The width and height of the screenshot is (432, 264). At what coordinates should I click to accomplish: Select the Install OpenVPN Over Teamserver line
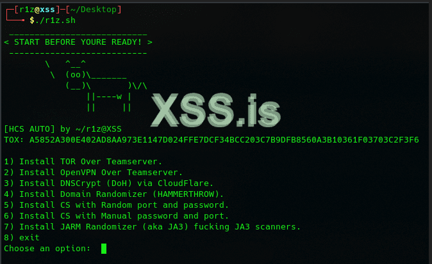tap(94, 172)
